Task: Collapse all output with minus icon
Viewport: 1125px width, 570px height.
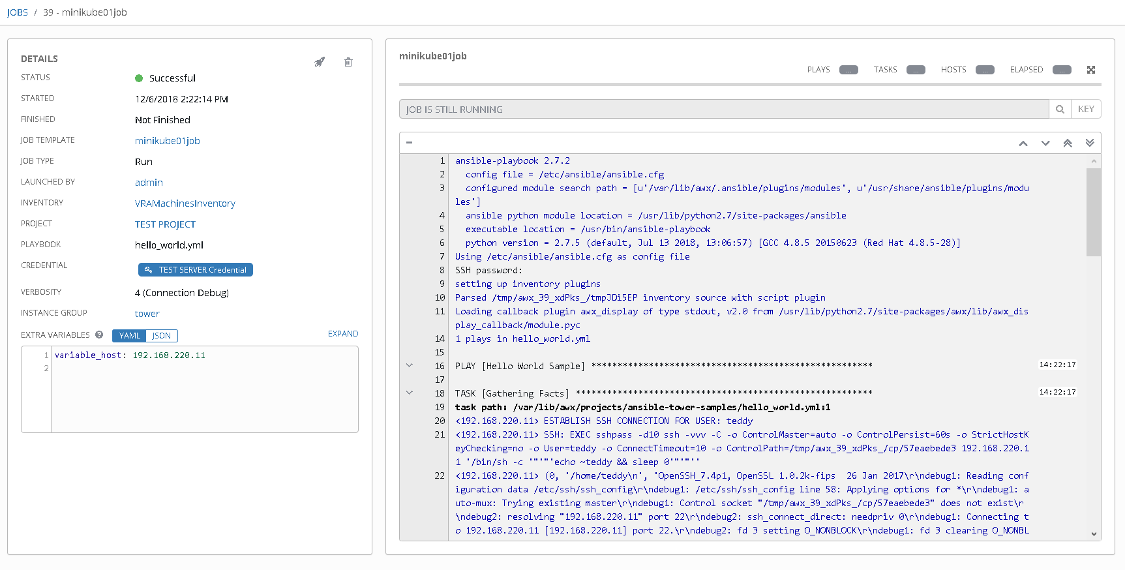Action: pos(409,142)
